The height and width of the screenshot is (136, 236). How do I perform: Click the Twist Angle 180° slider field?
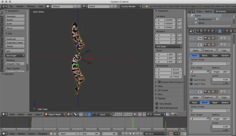[220, 72]
